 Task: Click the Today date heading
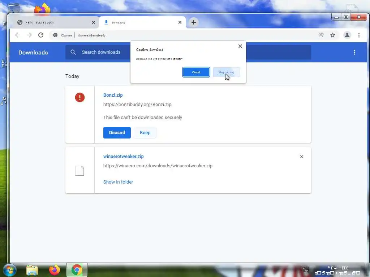[72, 76]
